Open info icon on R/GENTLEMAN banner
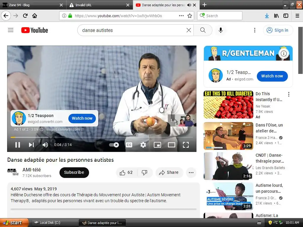The image size is (303, 227). coord(283,53)
